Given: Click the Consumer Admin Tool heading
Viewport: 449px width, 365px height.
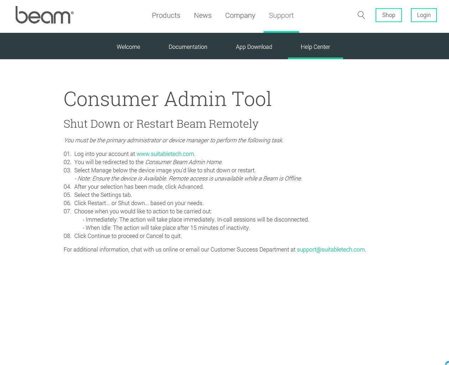Looking at the screenshot, I should pyautogui.click(x=167, y=99).
